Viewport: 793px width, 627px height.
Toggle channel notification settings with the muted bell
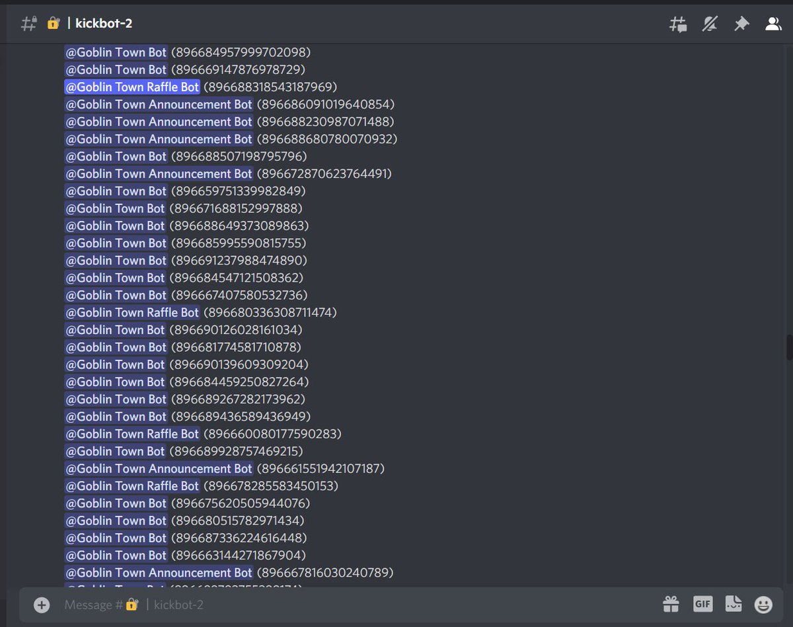710,23
